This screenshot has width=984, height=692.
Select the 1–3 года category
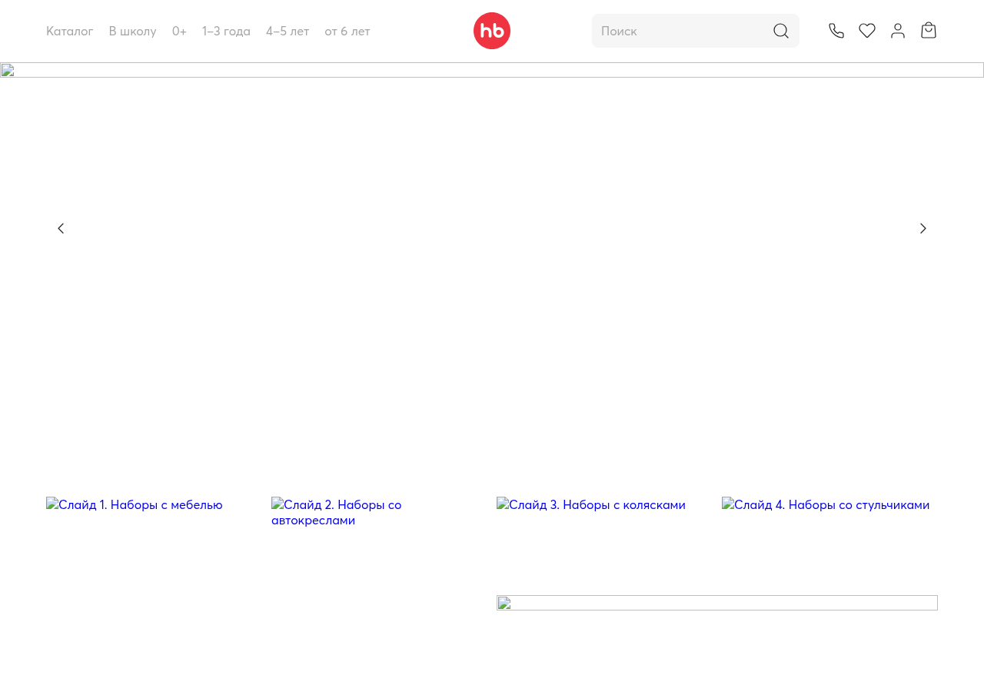click(x=227, y=31)
